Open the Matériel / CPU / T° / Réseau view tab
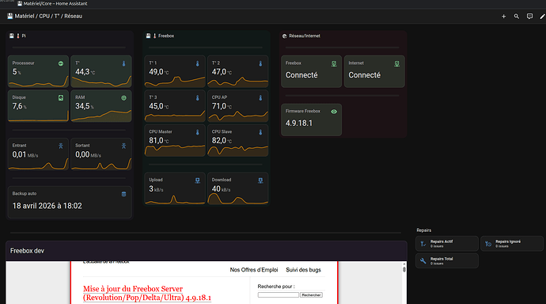 [44, 17]
